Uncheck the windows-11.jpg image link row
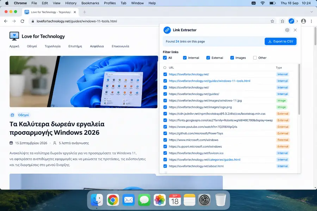Image resolution: width=317 pixels, height=211 pixels. pyautogui.click(x=165, y=101)
